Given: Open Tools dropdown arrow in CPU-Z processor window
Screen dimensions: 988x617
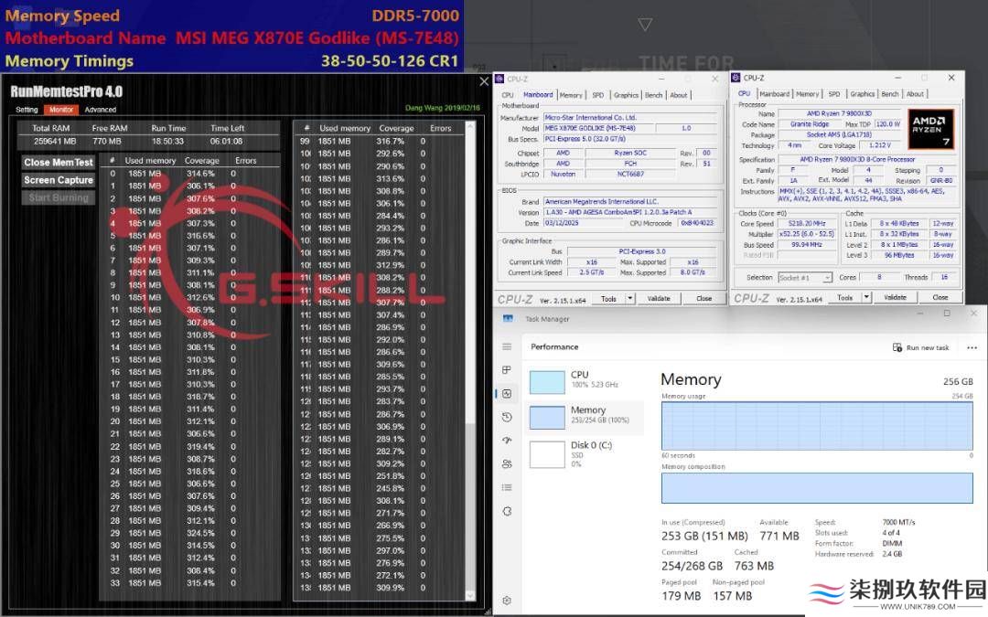Looking at the screenshot, I should [x=867, y=297].
